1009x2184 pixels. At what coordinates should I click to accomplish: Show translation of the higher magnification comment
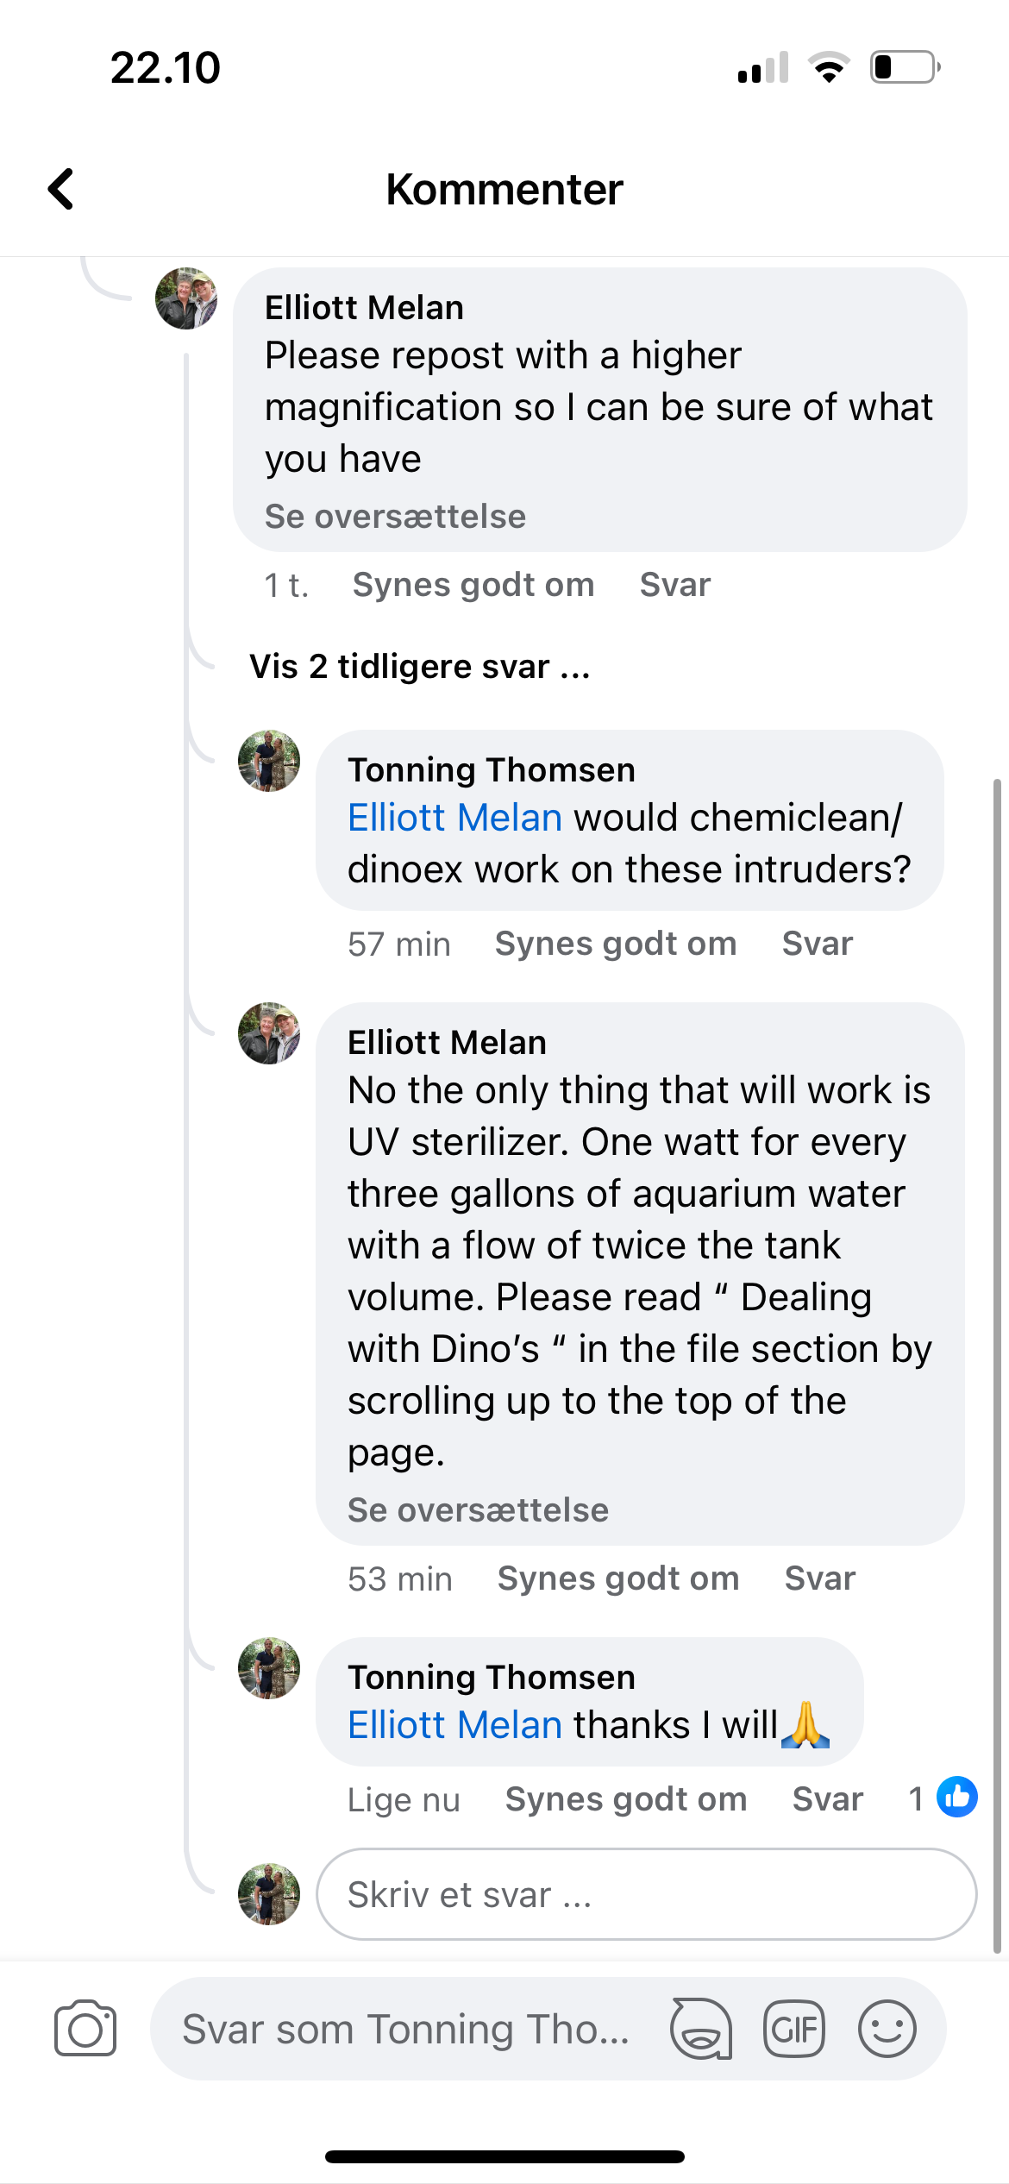coord(395,516)
